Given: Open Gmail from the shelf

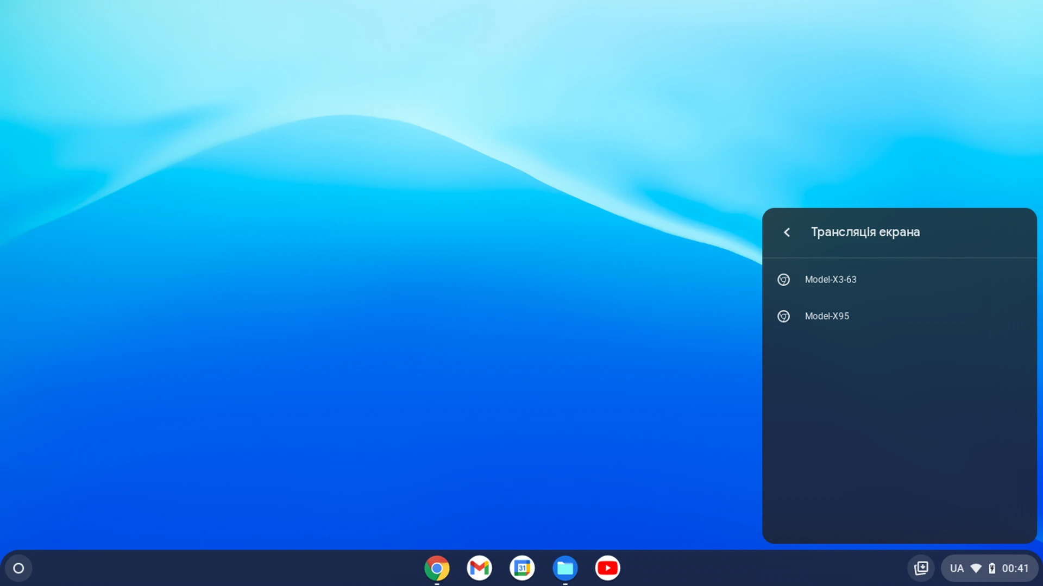Looking at the screenshot, I should point(479,568).
